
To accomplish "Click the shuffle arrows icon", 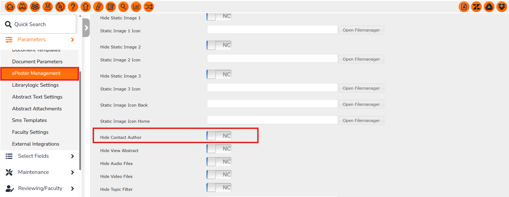I will coord(149,7).
